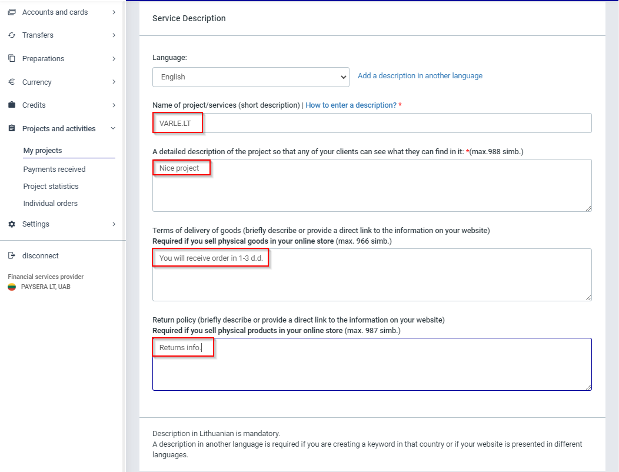619x472 pixels.
Task: Click the Credits briefcase icon
Action: click(12, 105)
